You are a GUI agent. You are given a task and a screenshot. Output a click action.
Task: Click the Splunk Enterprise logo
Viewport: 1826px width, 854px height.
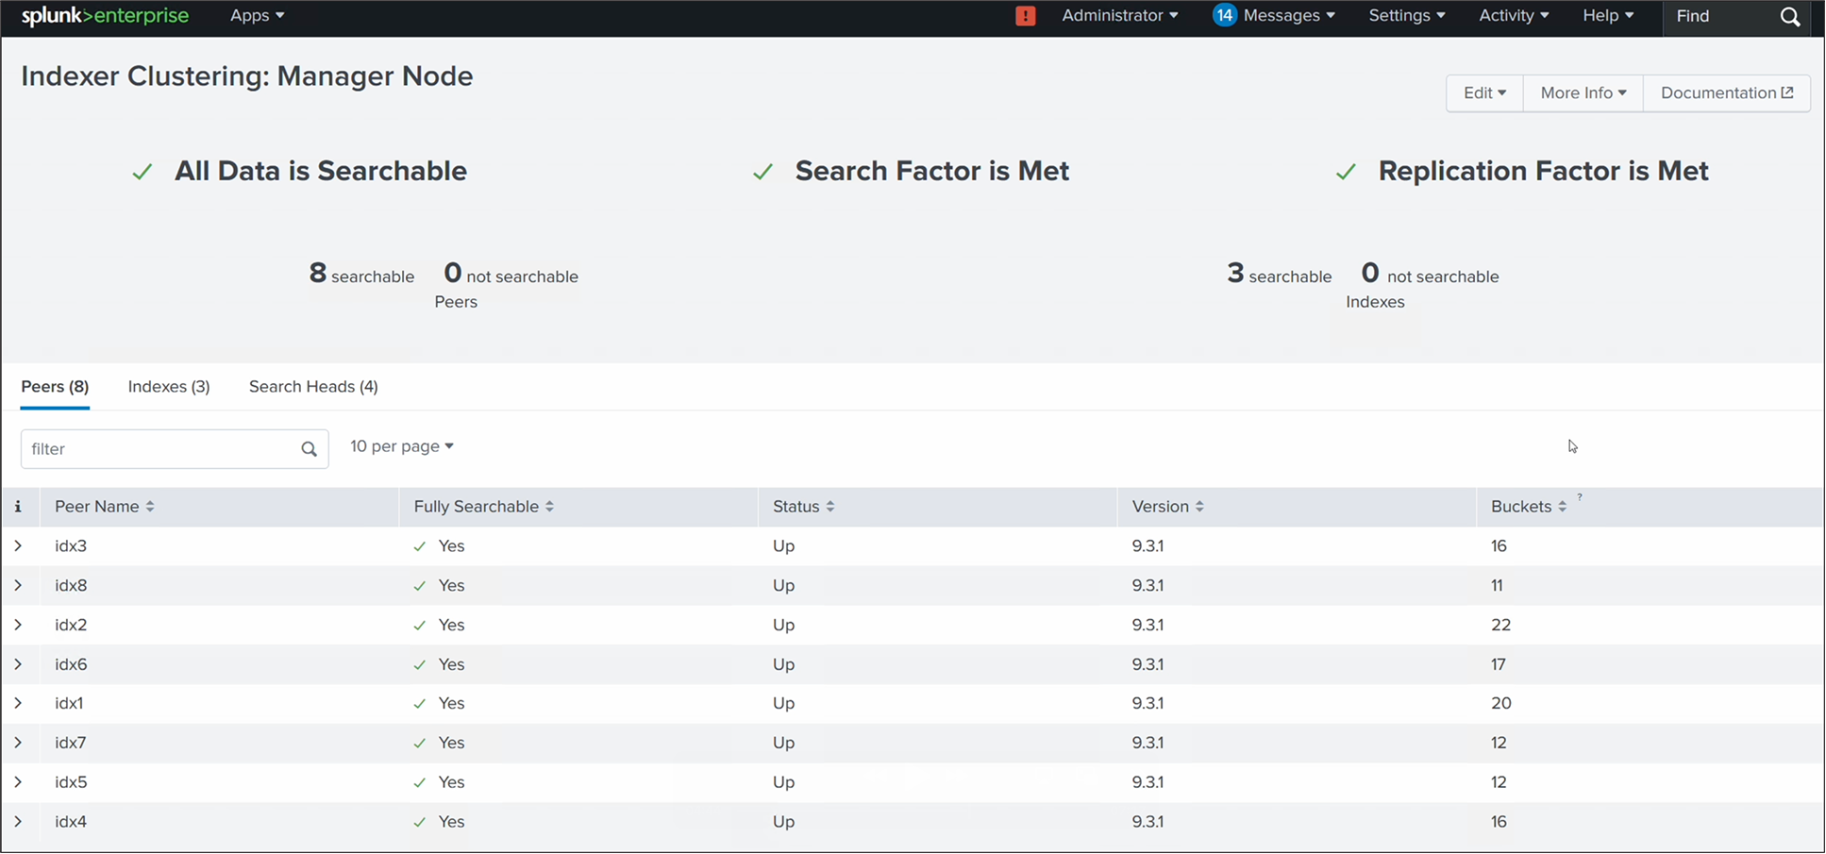(x=104, y=15)
